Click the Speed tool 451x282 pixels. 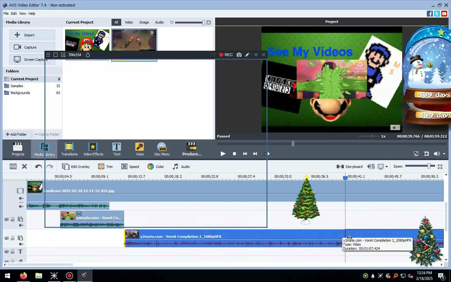(x=130, y=166)
